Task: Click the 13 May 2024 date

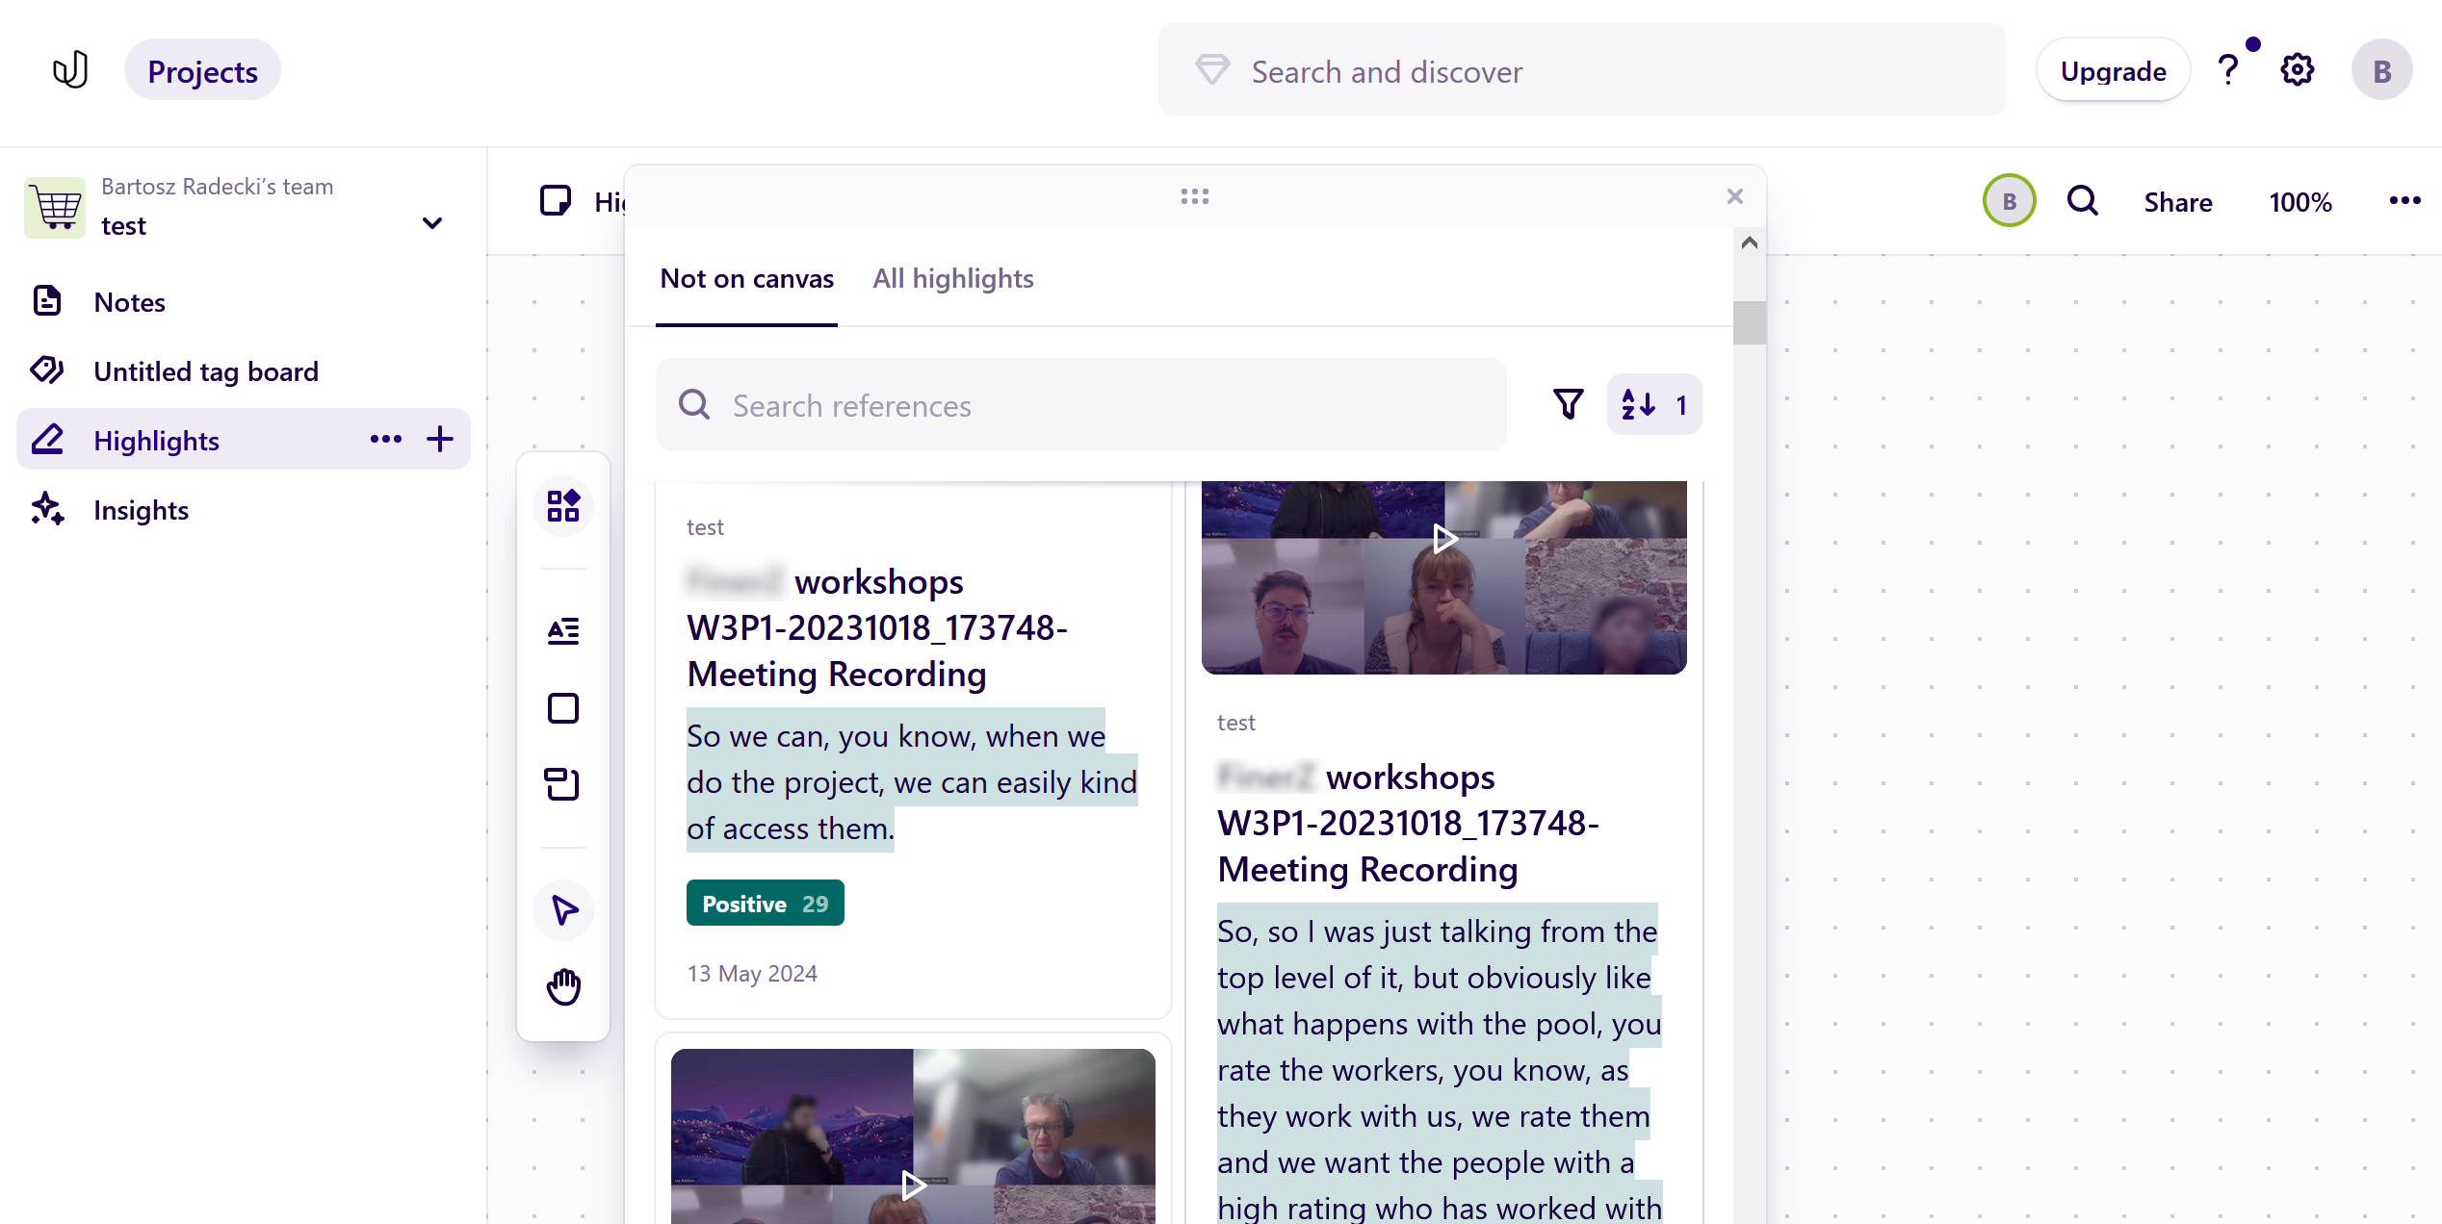Action: 752,974
